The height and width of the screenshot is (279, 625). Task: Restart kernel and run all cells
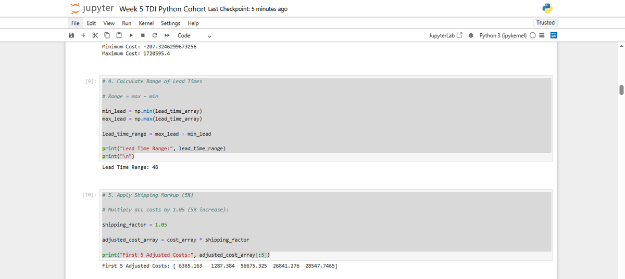[167, 36]
